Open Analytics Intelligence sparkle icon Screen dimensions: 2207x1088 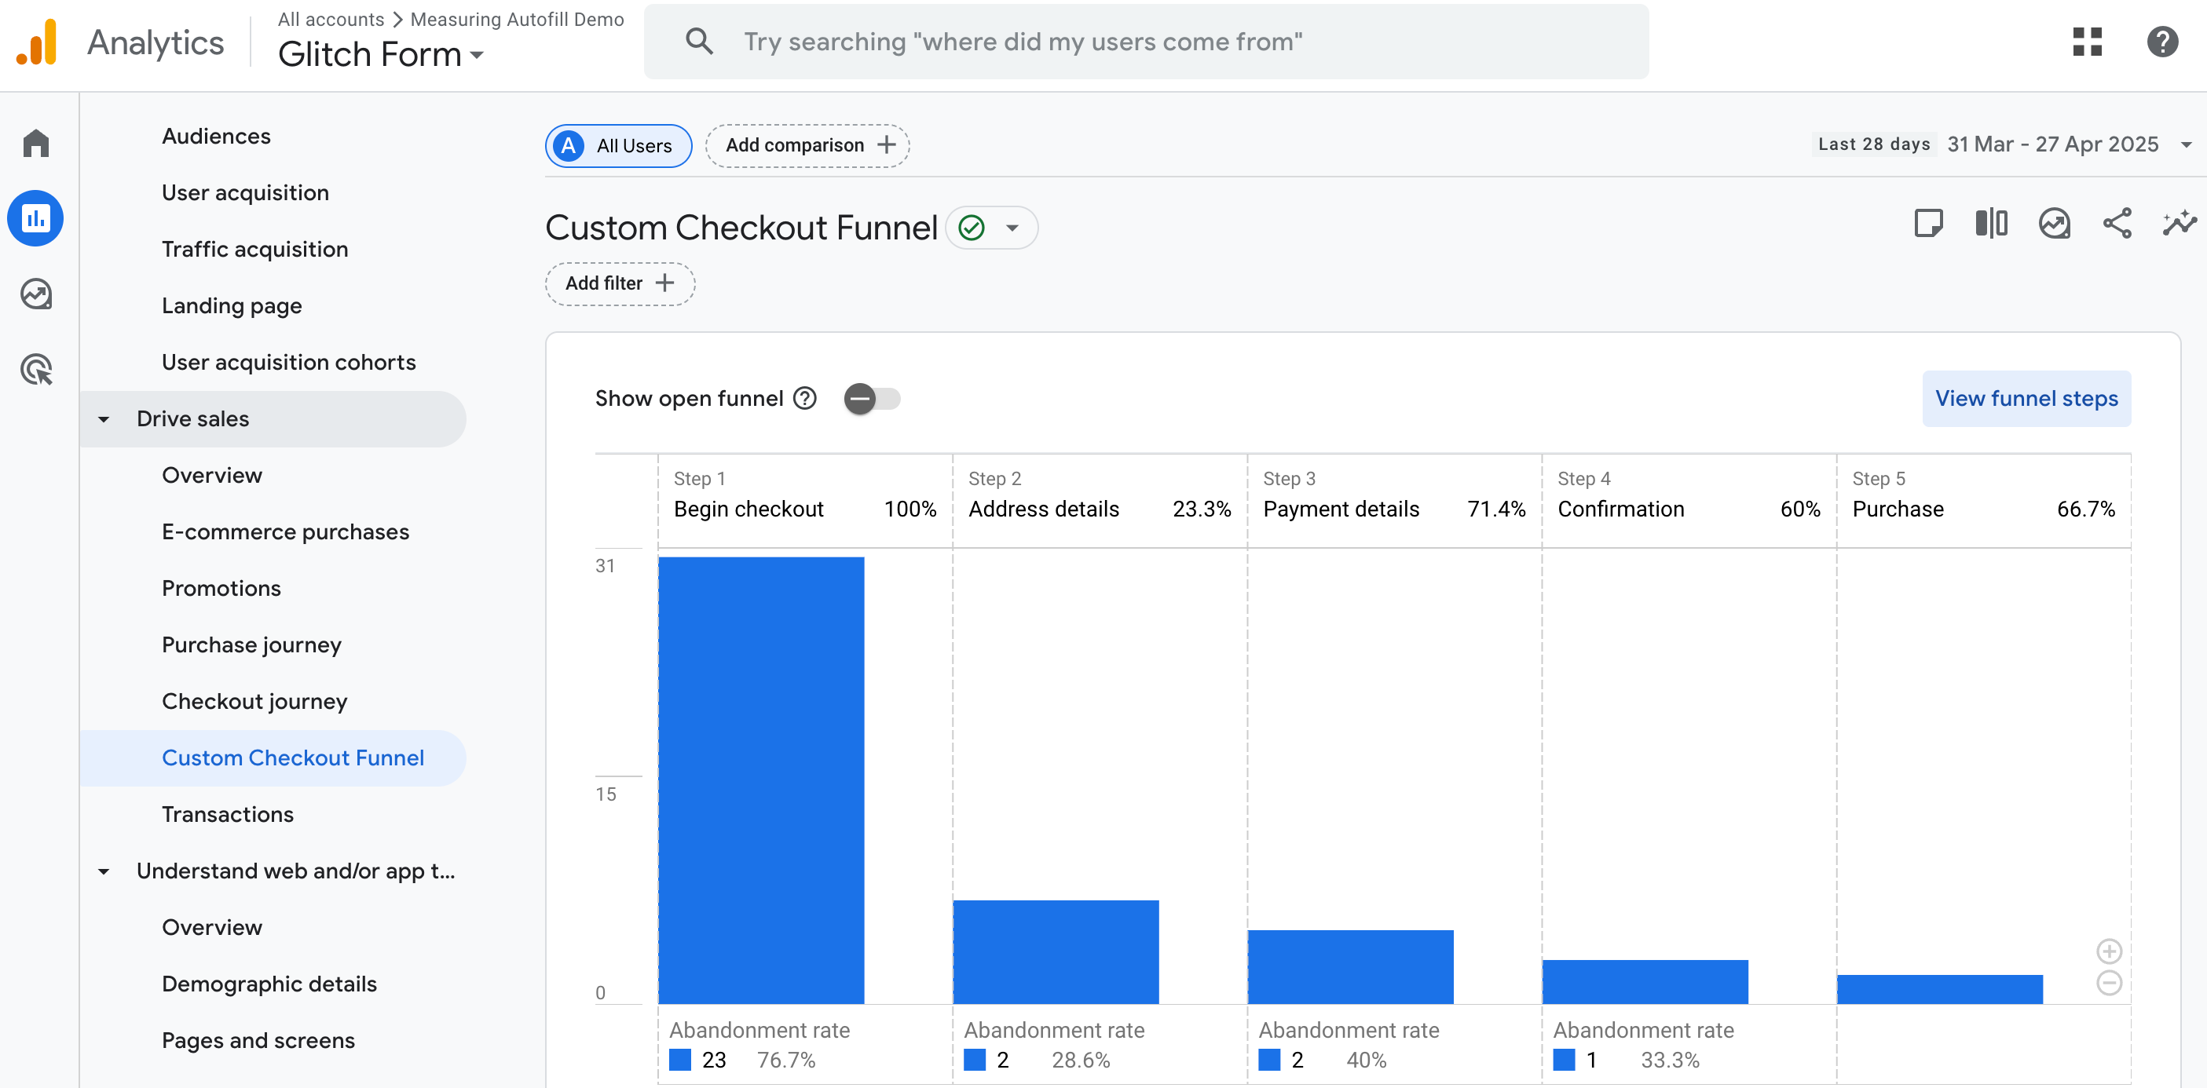[x=2179, y=224]
